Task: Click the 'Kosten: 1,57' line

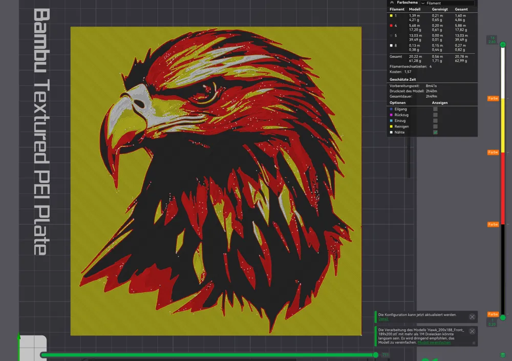Action: click(x=400, y=72)
